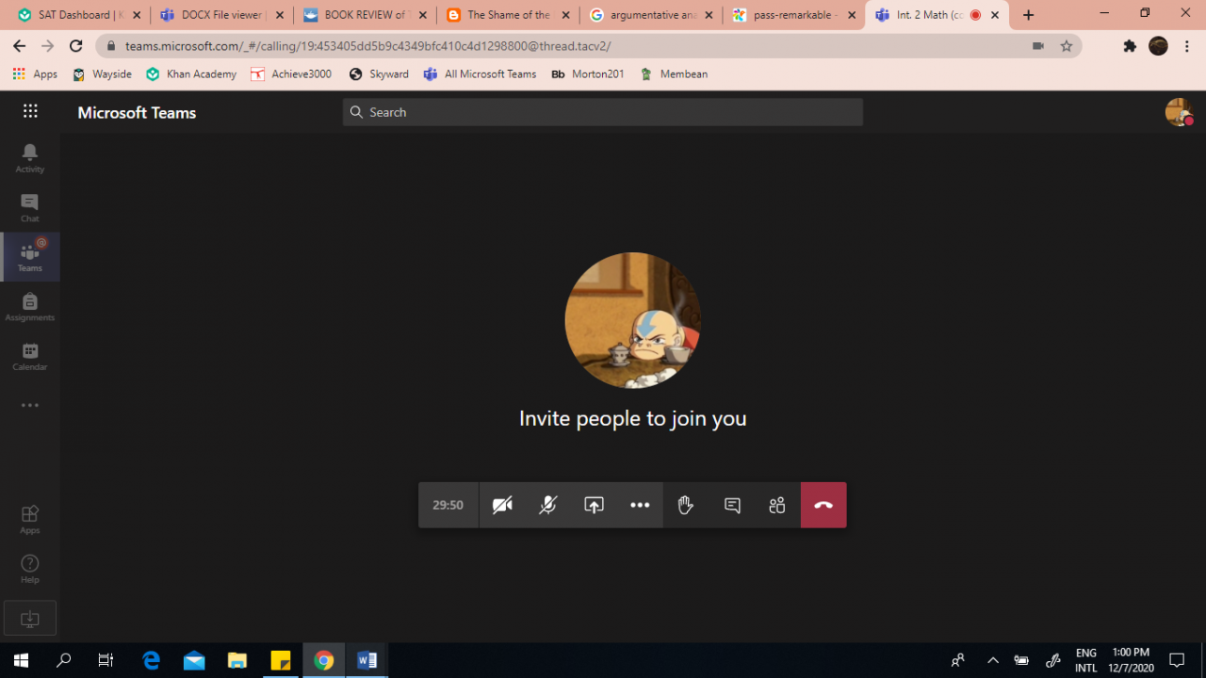Show the participants list

pyautogui.click(x=777, y=506)
